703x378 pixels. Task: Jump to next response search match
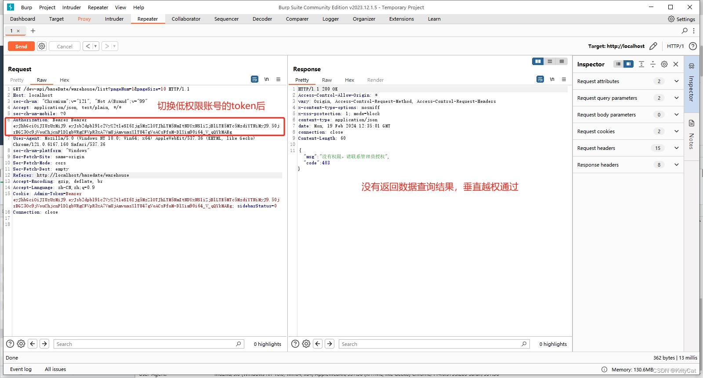point(330,344)
